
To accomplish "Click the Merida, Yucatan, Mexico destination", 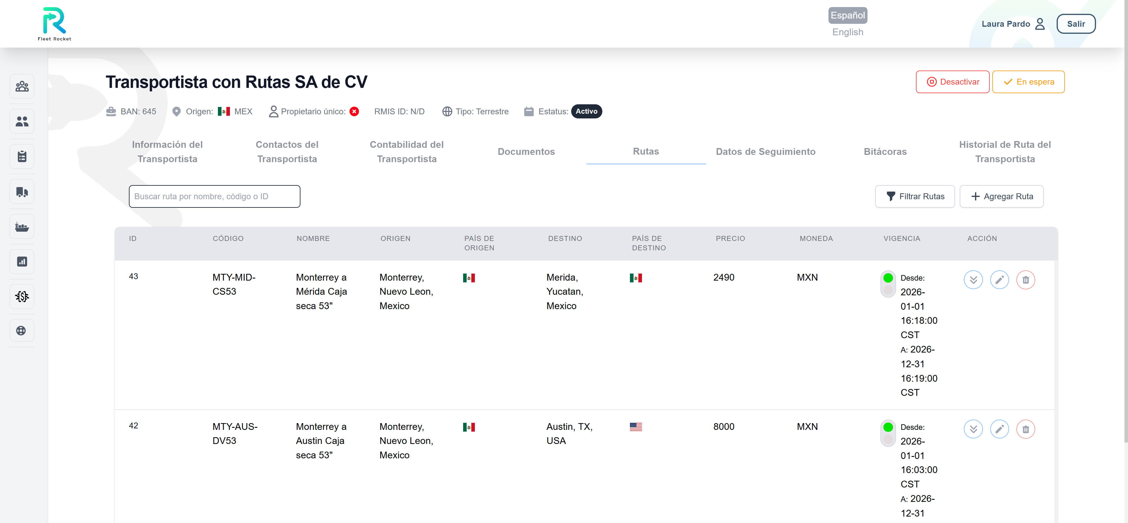I will point(565,292).
